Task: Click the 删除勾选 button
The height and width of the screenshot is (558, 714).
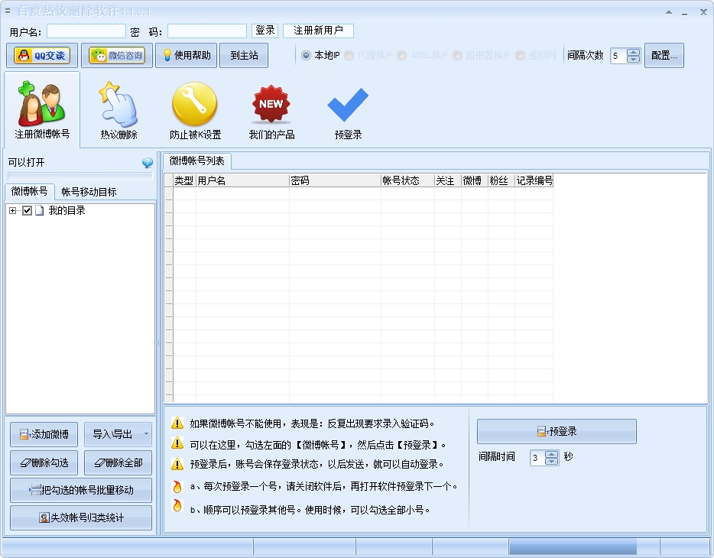Action: pyautogui.click(x=44, y=463)
